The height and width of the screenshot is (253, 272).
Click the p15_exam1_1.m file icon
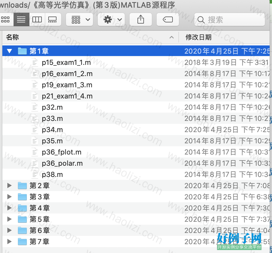point(34,63)
